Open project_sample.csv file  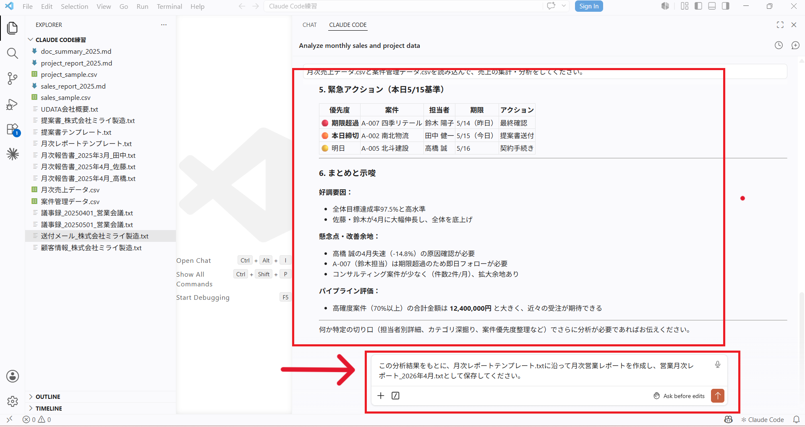click(x=69, y=74)
